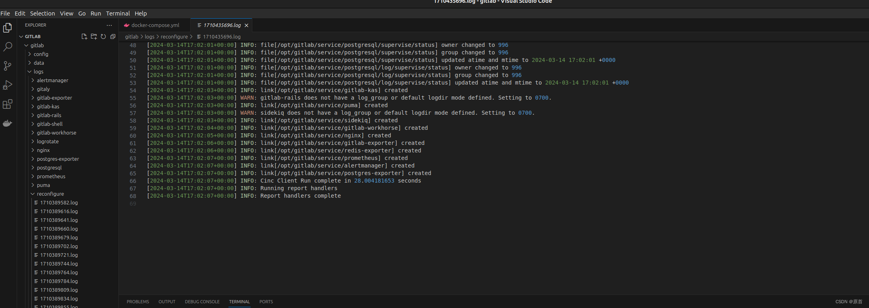
Task: Open the Search view icon
Action: click(x=8, y=47)
